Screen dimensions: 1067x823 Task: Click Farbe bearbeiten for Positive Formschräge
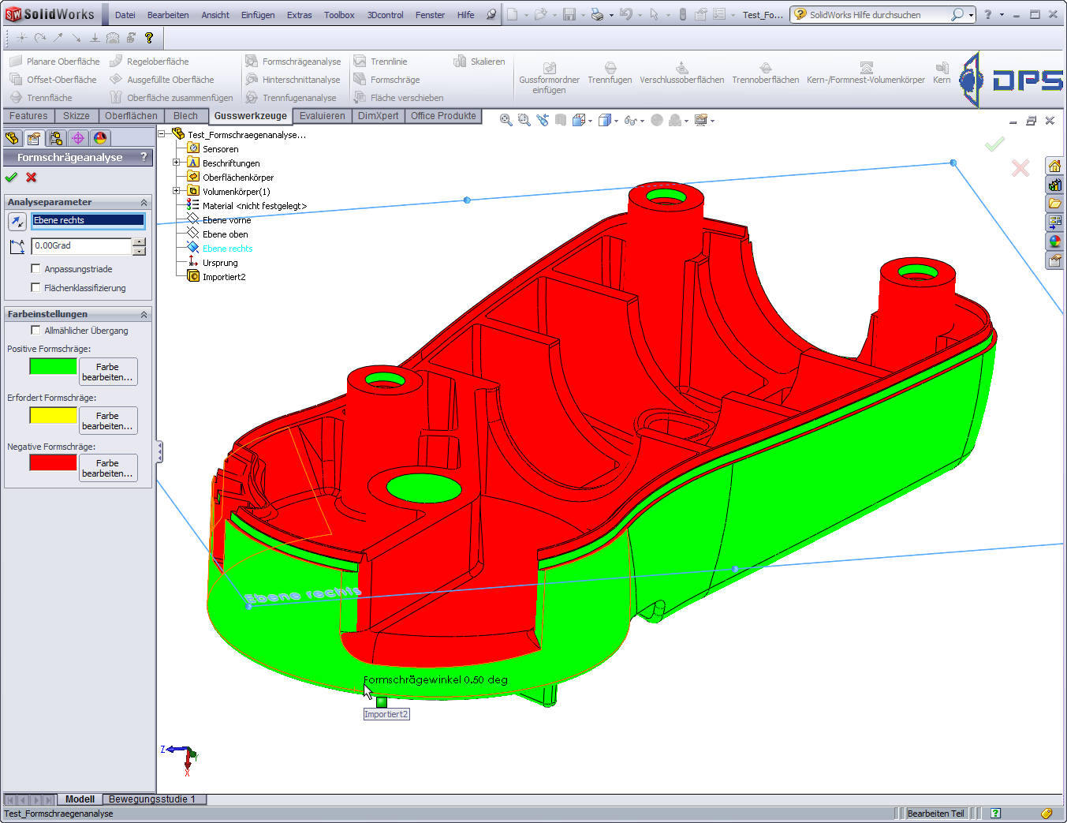point(108,372)
